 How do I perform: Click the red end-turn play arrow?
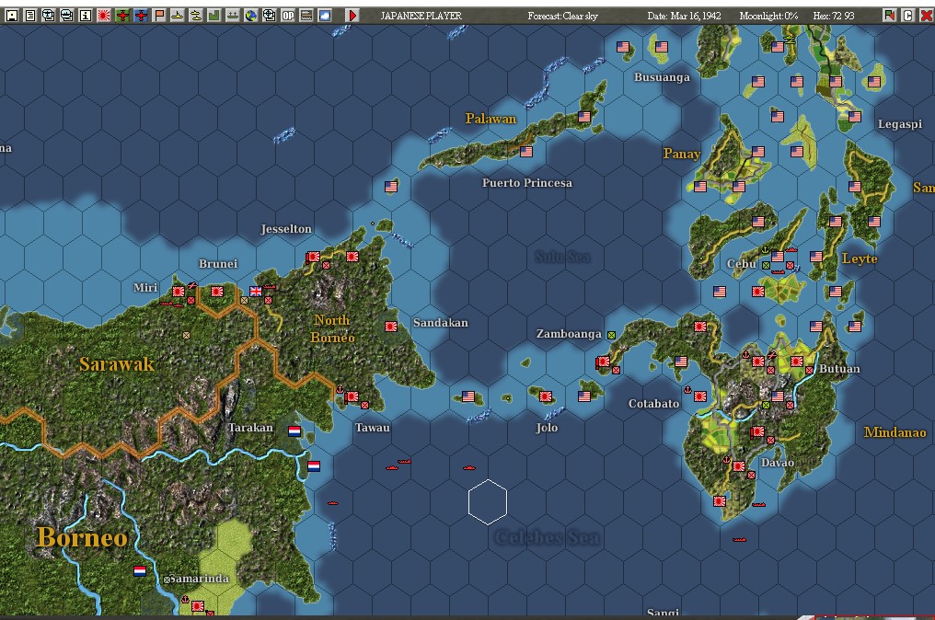coord(352,16)
